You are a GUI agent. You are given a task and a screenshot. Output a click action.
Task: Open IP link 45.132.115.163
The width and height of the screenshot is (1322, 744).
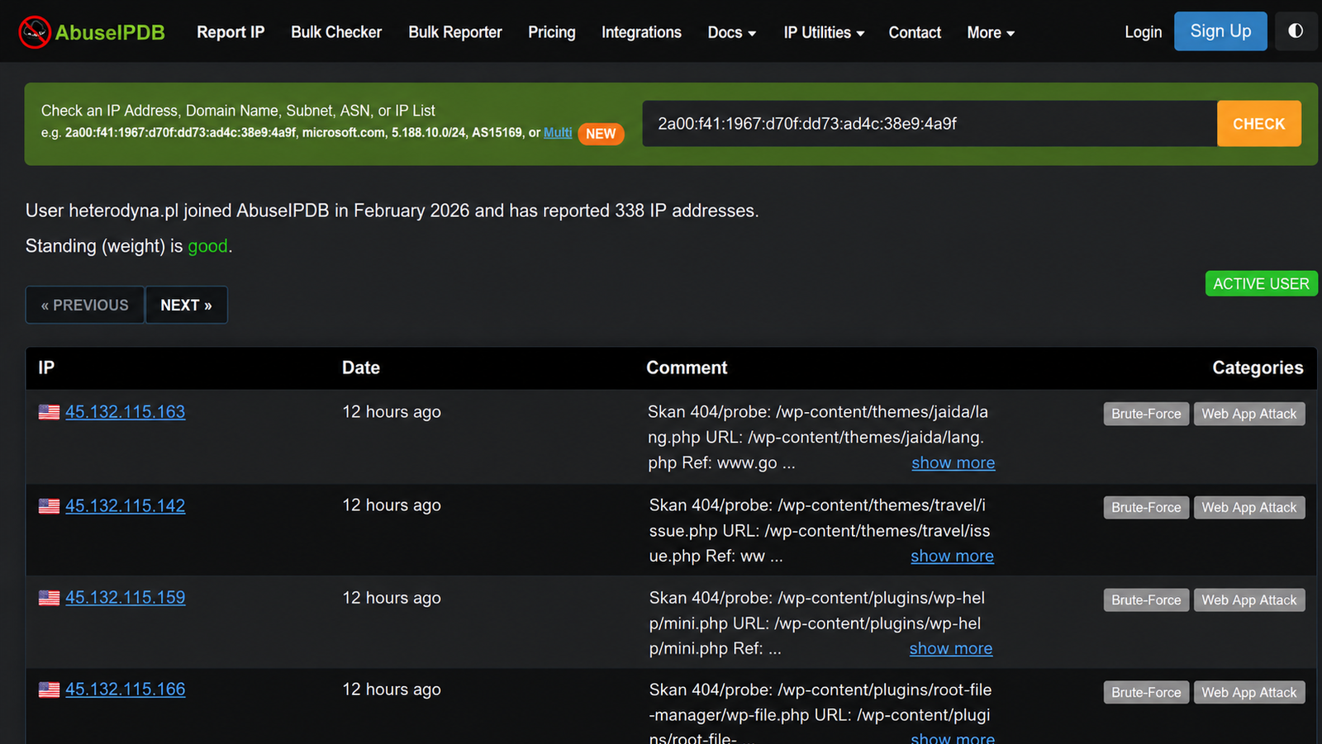126,412
